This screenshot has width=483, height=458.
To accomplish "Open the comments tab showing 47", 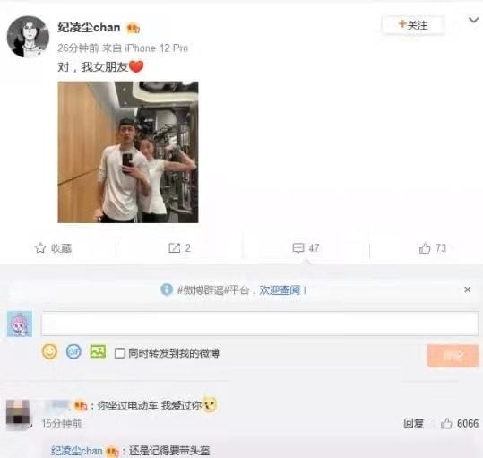I will point(306,248).
